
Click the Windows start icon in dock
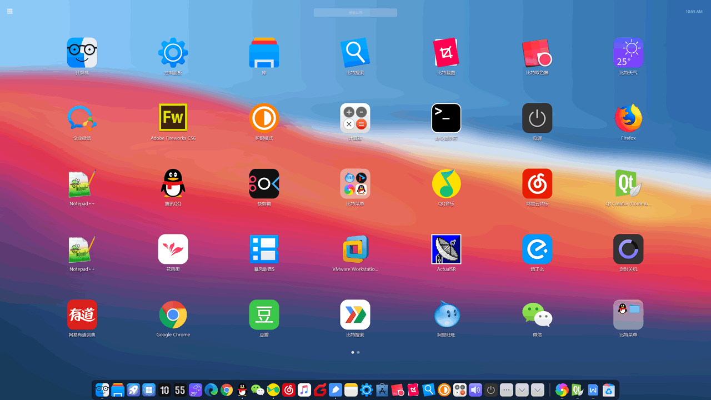[149, 390]
